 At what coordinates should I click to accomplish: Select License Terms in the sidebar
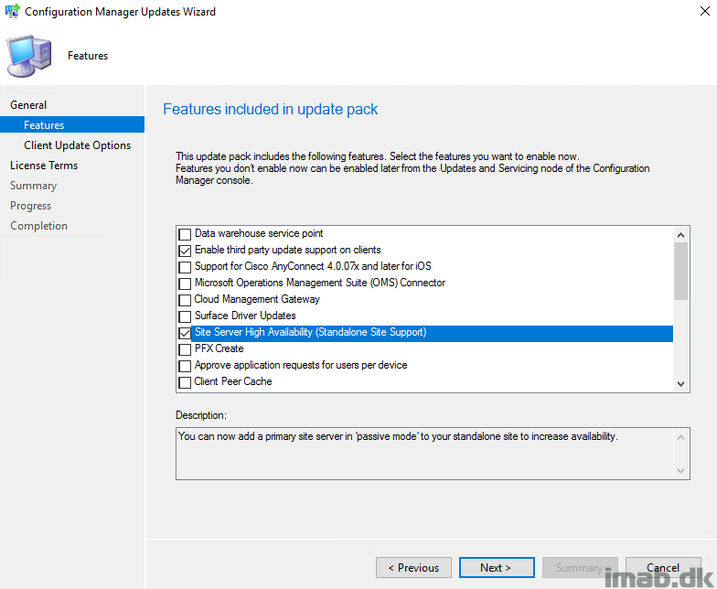pos(44,165)
